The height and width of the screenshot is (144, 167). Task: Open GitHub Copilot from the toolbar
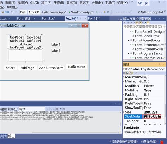(151, 12)
